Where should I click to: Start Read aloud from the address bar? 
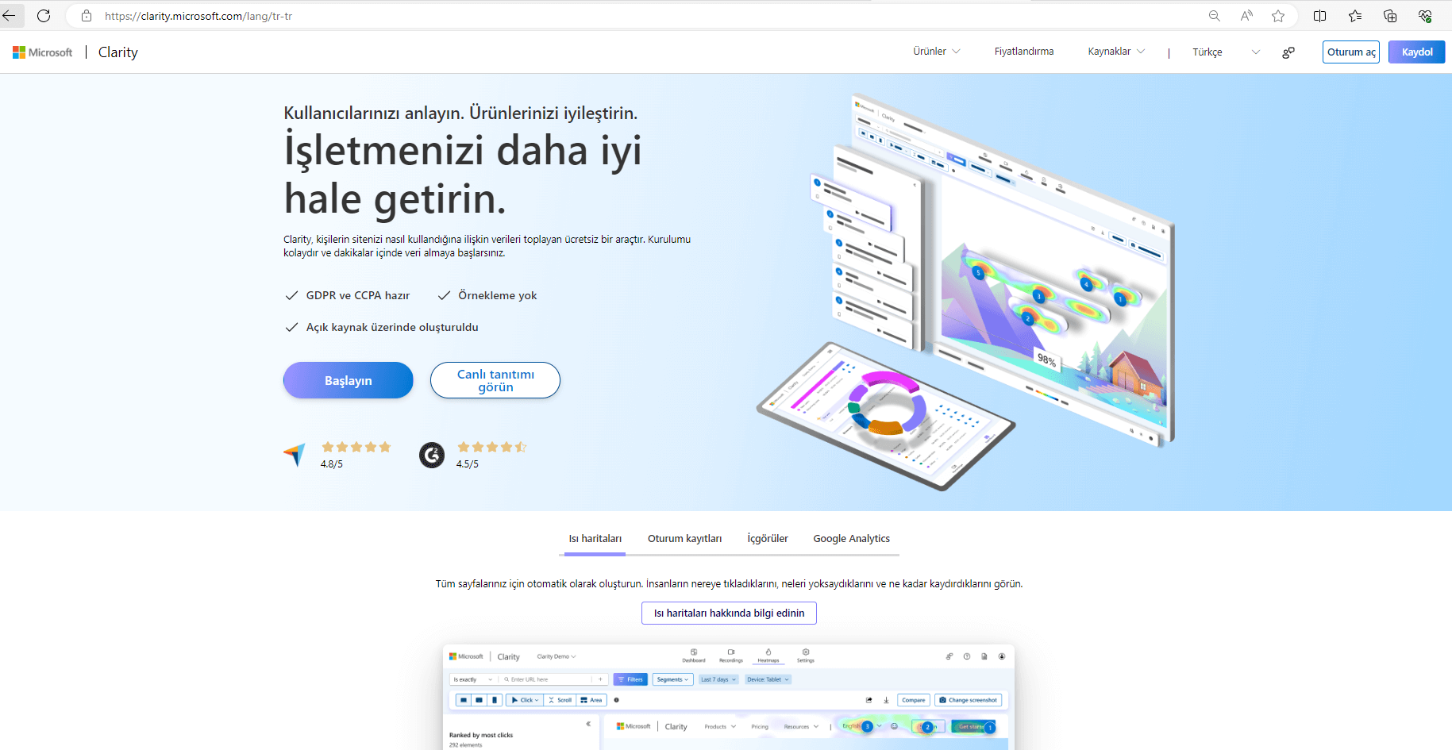[x=1246, y=16]
